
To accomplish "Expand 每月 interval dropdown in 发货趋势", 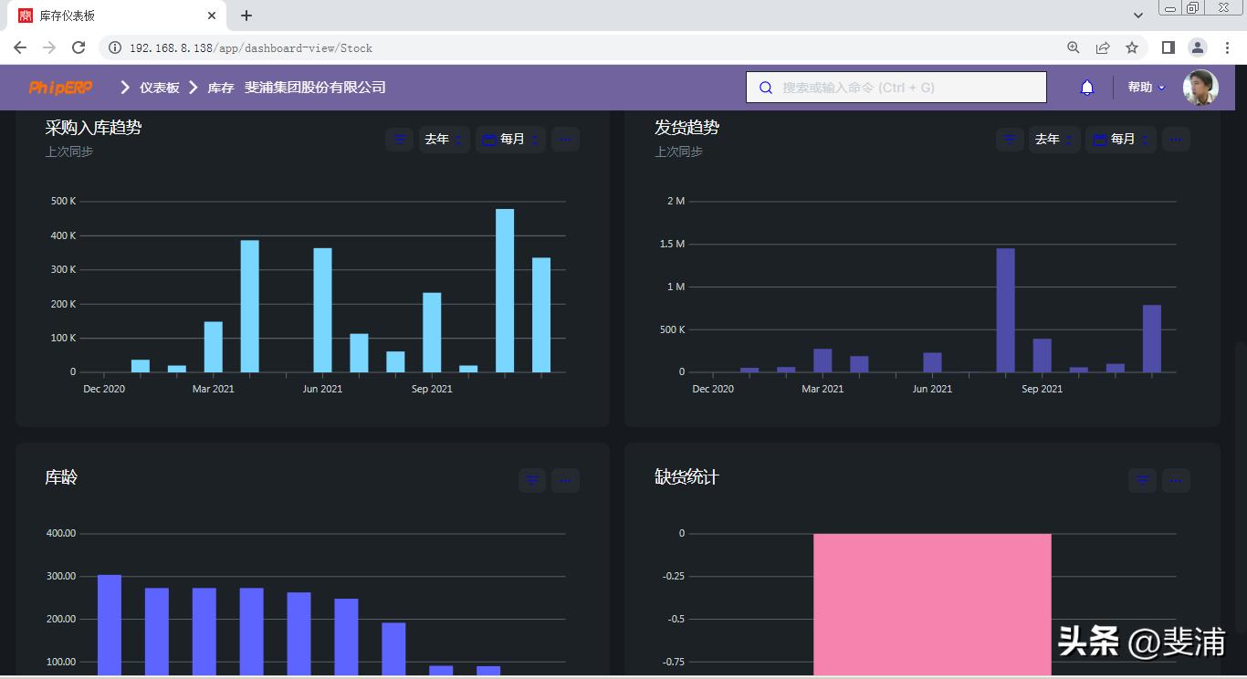I will tap(1121, 140).
